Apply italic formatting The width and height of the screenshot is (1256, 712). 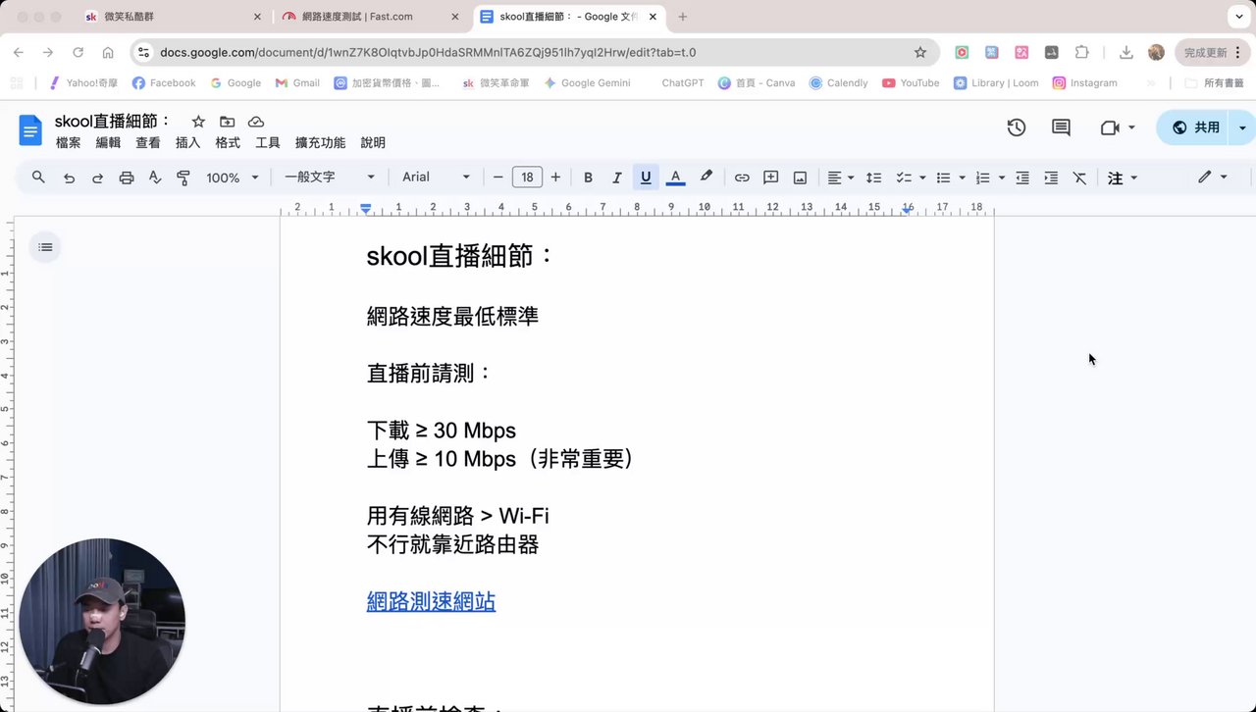click(616, 178)
